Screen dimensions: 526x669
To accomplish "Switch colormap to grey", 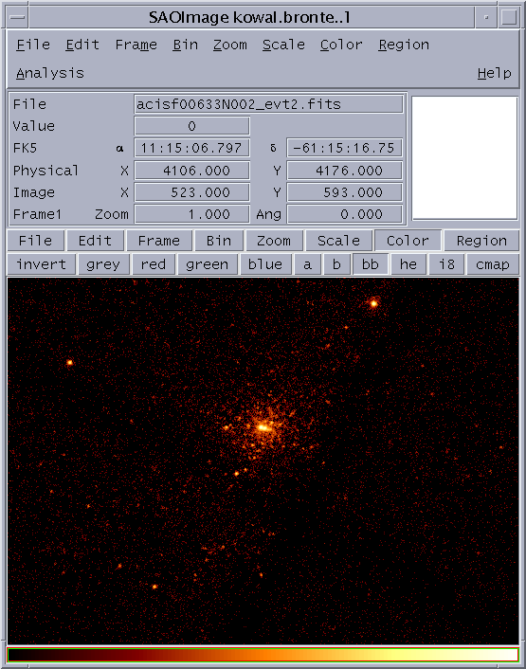I will point(103,264).
